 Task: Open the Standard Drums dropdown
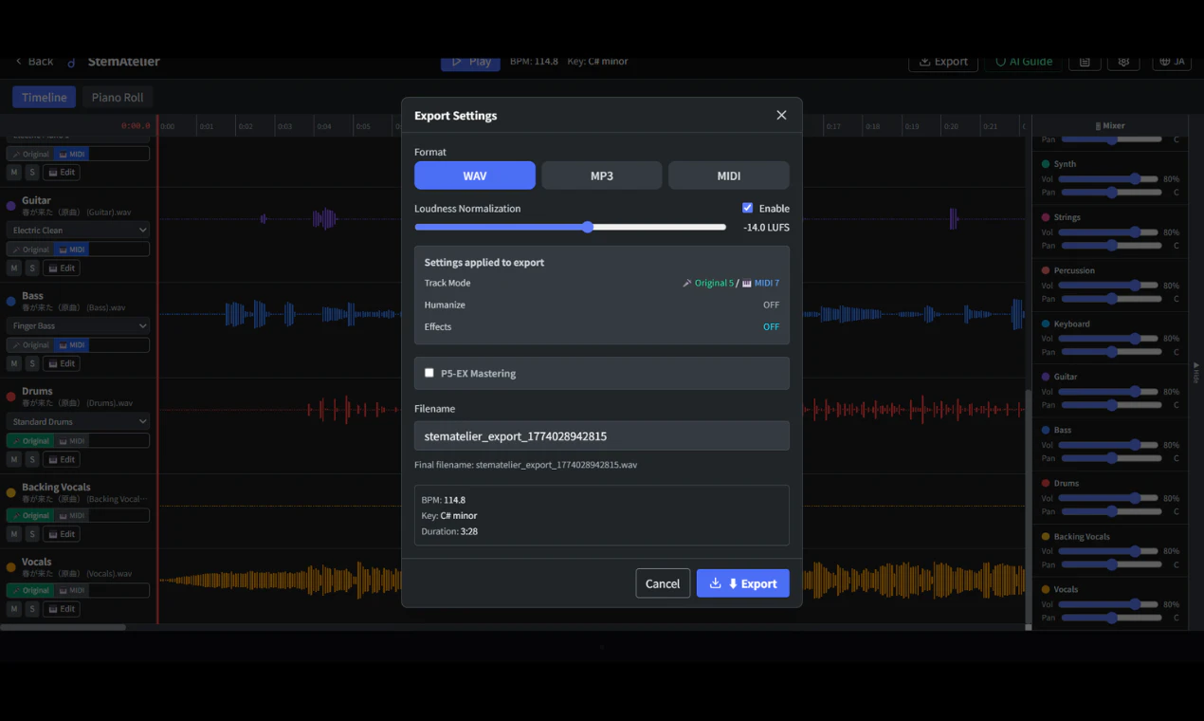point(79,421)
